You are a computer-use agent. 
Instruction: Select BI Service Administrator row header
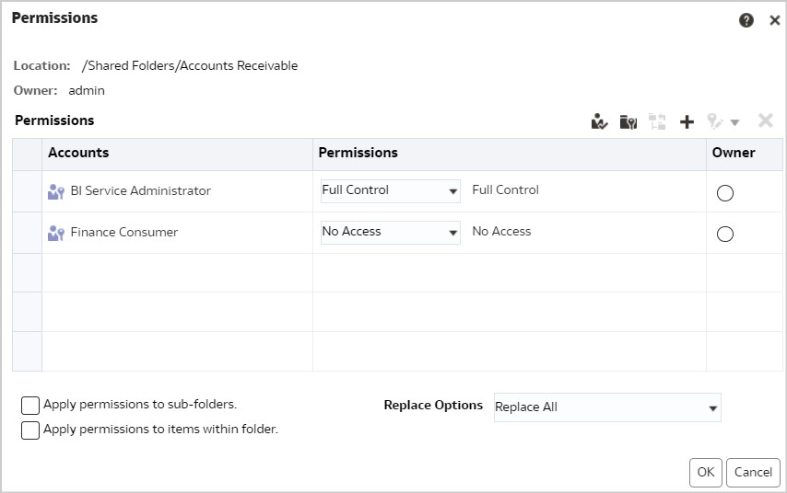click(x=27, y=191)
